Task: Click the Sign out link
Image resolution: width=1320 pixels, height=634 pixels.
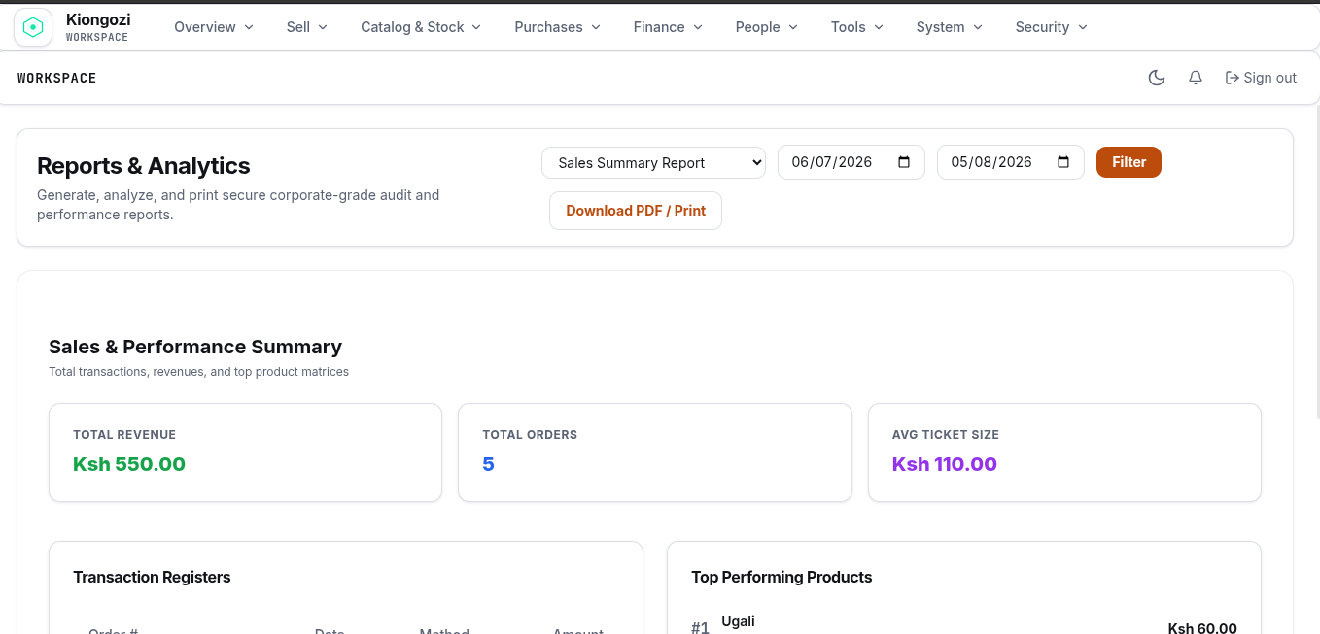Action: click(x=1261, y=78)
